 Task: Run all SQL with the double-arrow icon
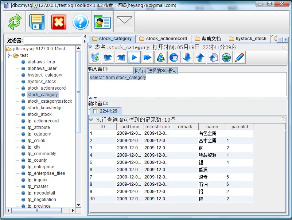tap(147, 58)
